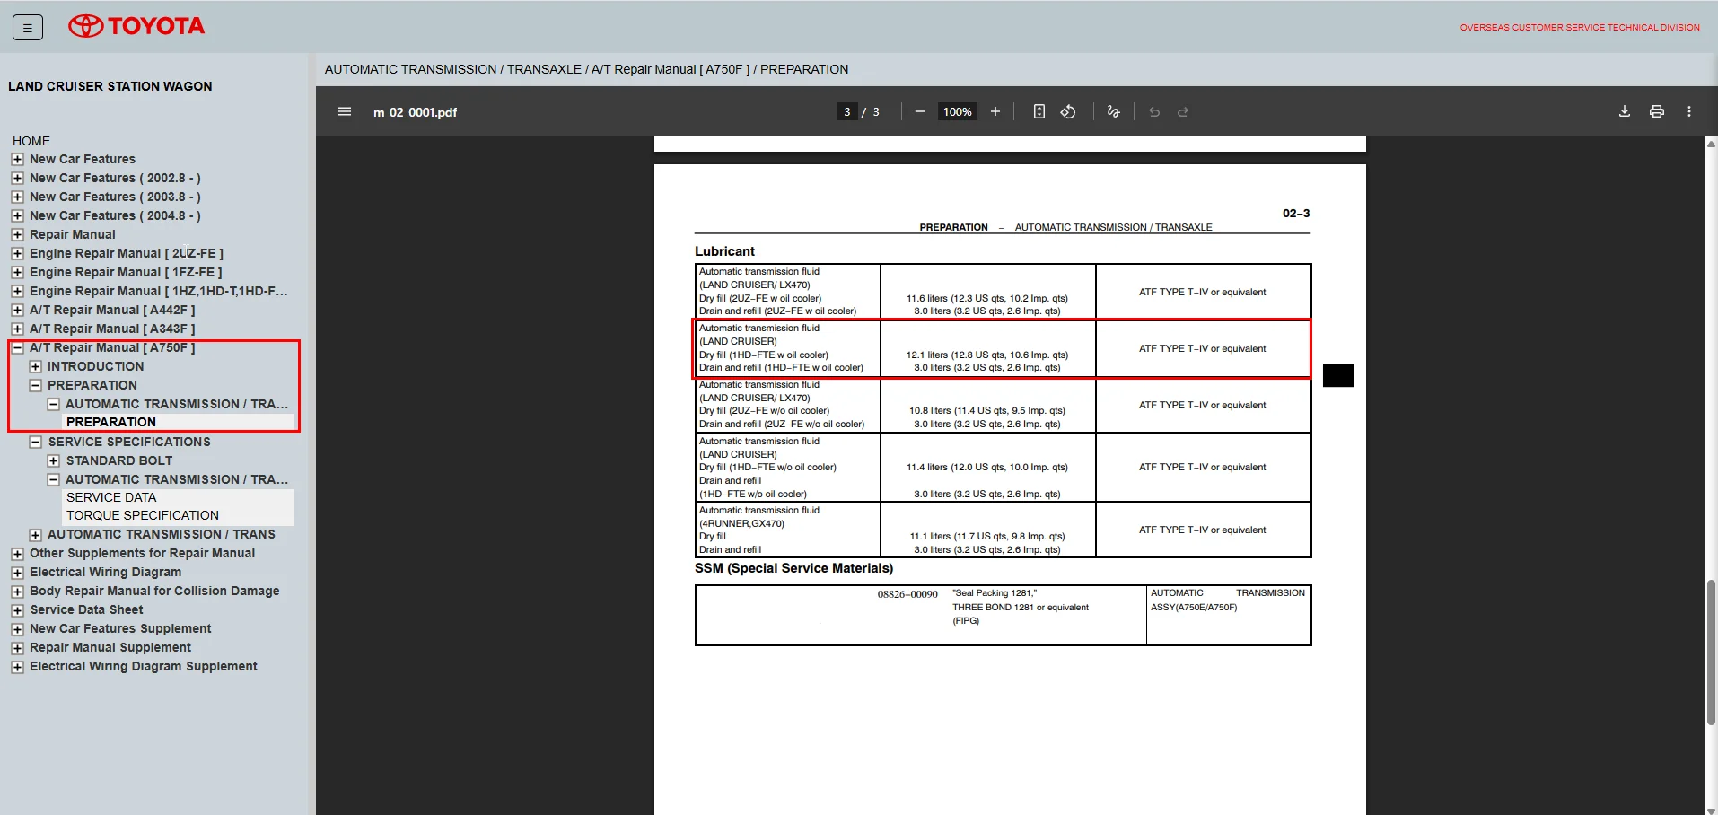Expand the INTRODUCTION tree node
1718x815 pixels.
pos(35,367)
